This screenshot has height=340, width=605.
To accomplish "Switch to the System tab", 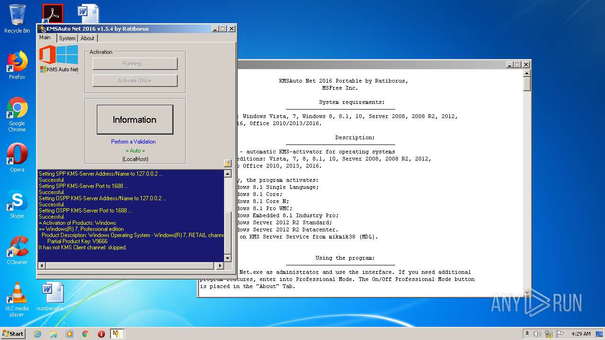I will 67,38.
